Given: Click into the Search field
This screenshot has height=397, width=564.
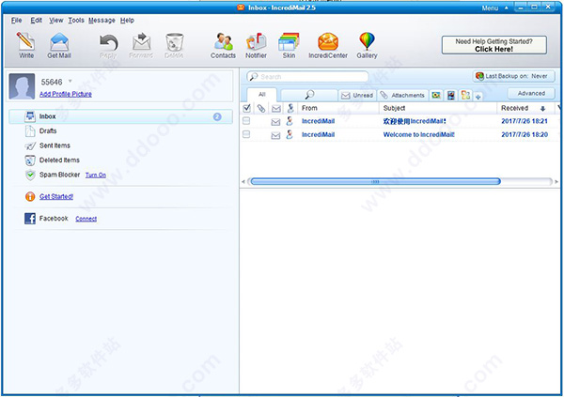Looking at the screenshot, I should point(307,77).
